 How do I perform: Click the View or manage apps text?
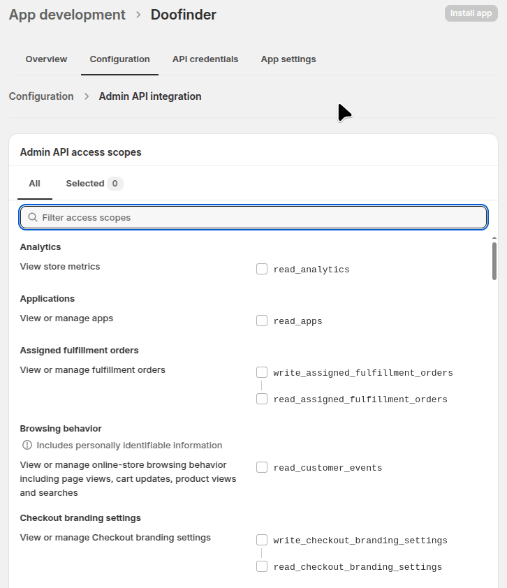(x=66, y=318)
